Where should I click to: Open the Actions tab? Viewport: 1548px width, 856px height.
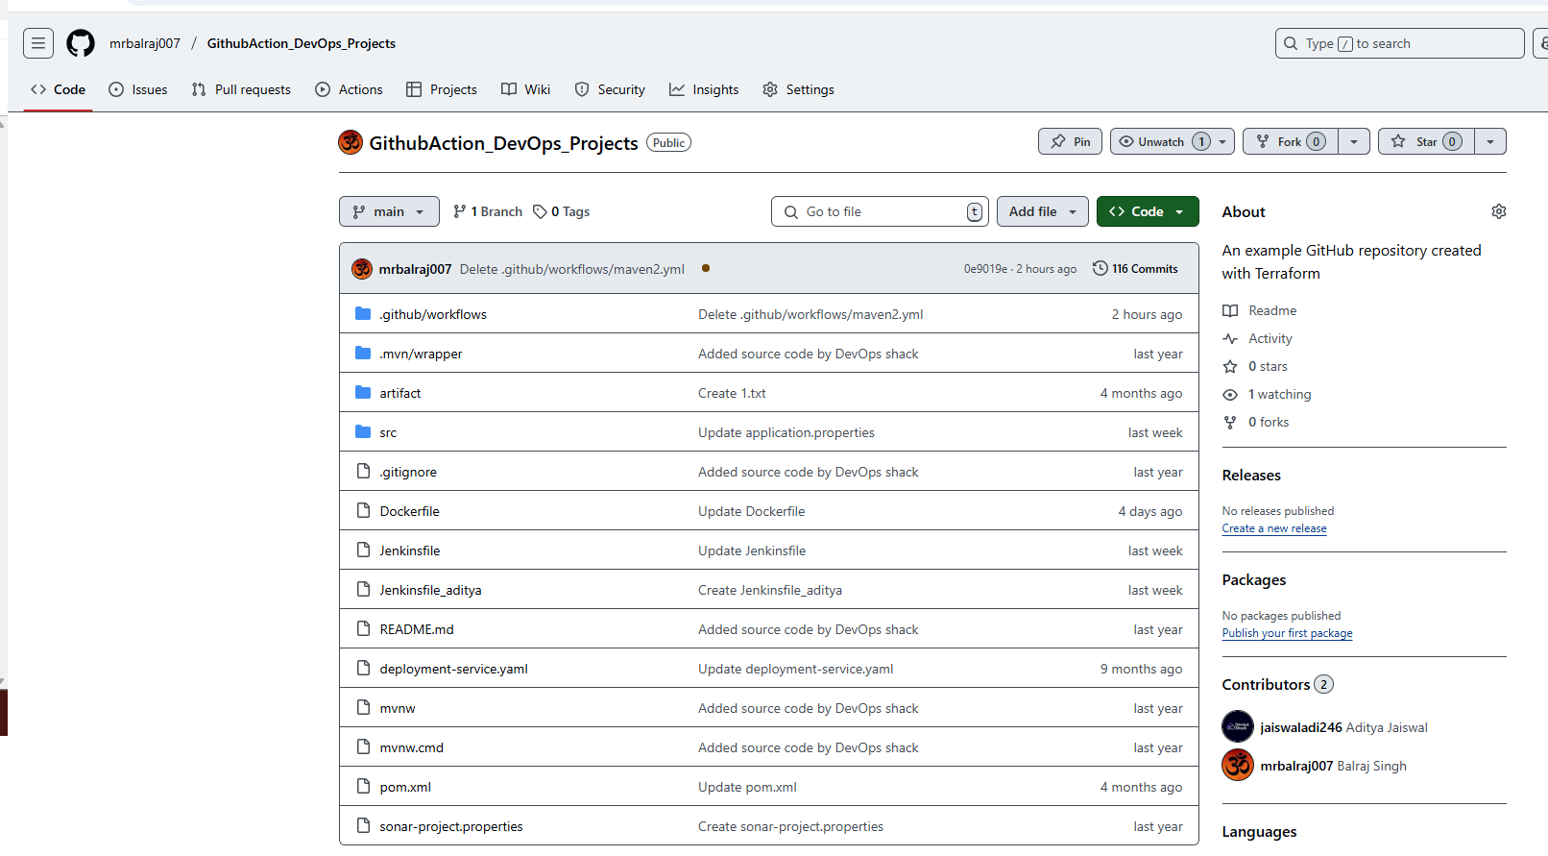349,89
